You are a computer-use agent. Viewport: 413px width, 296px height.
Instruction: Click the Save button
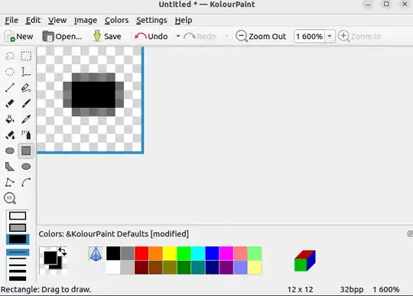(107, 36)
